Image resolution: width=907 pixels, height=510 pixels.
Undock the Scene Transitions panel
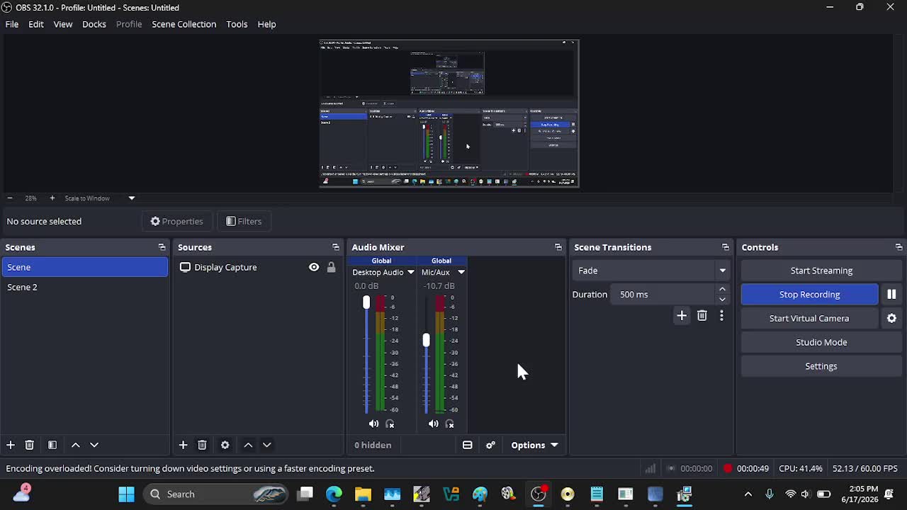726,247
